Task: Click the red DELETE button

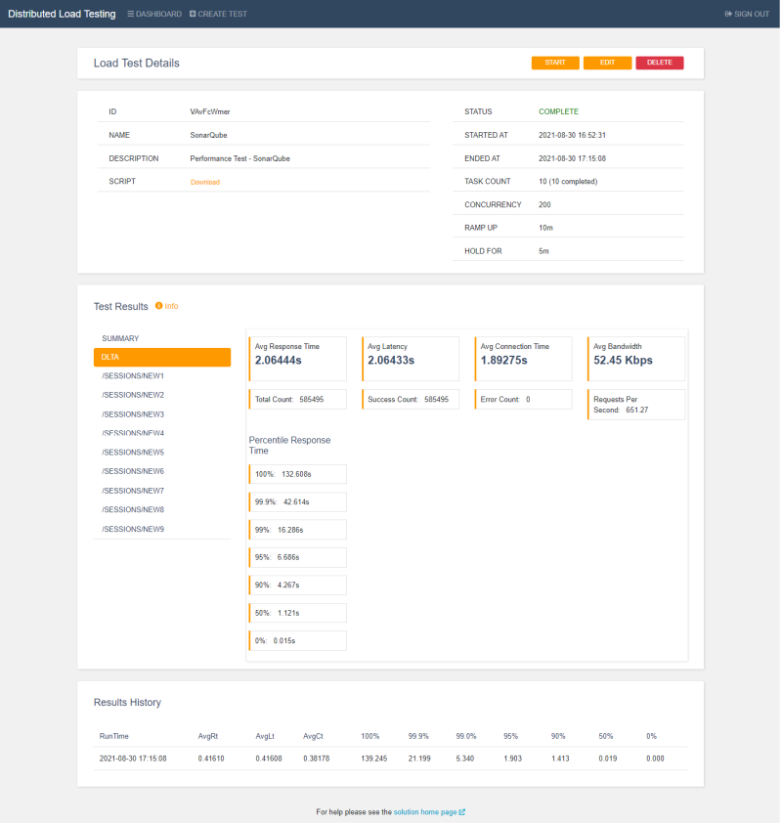Action: (x=660, y=63)
